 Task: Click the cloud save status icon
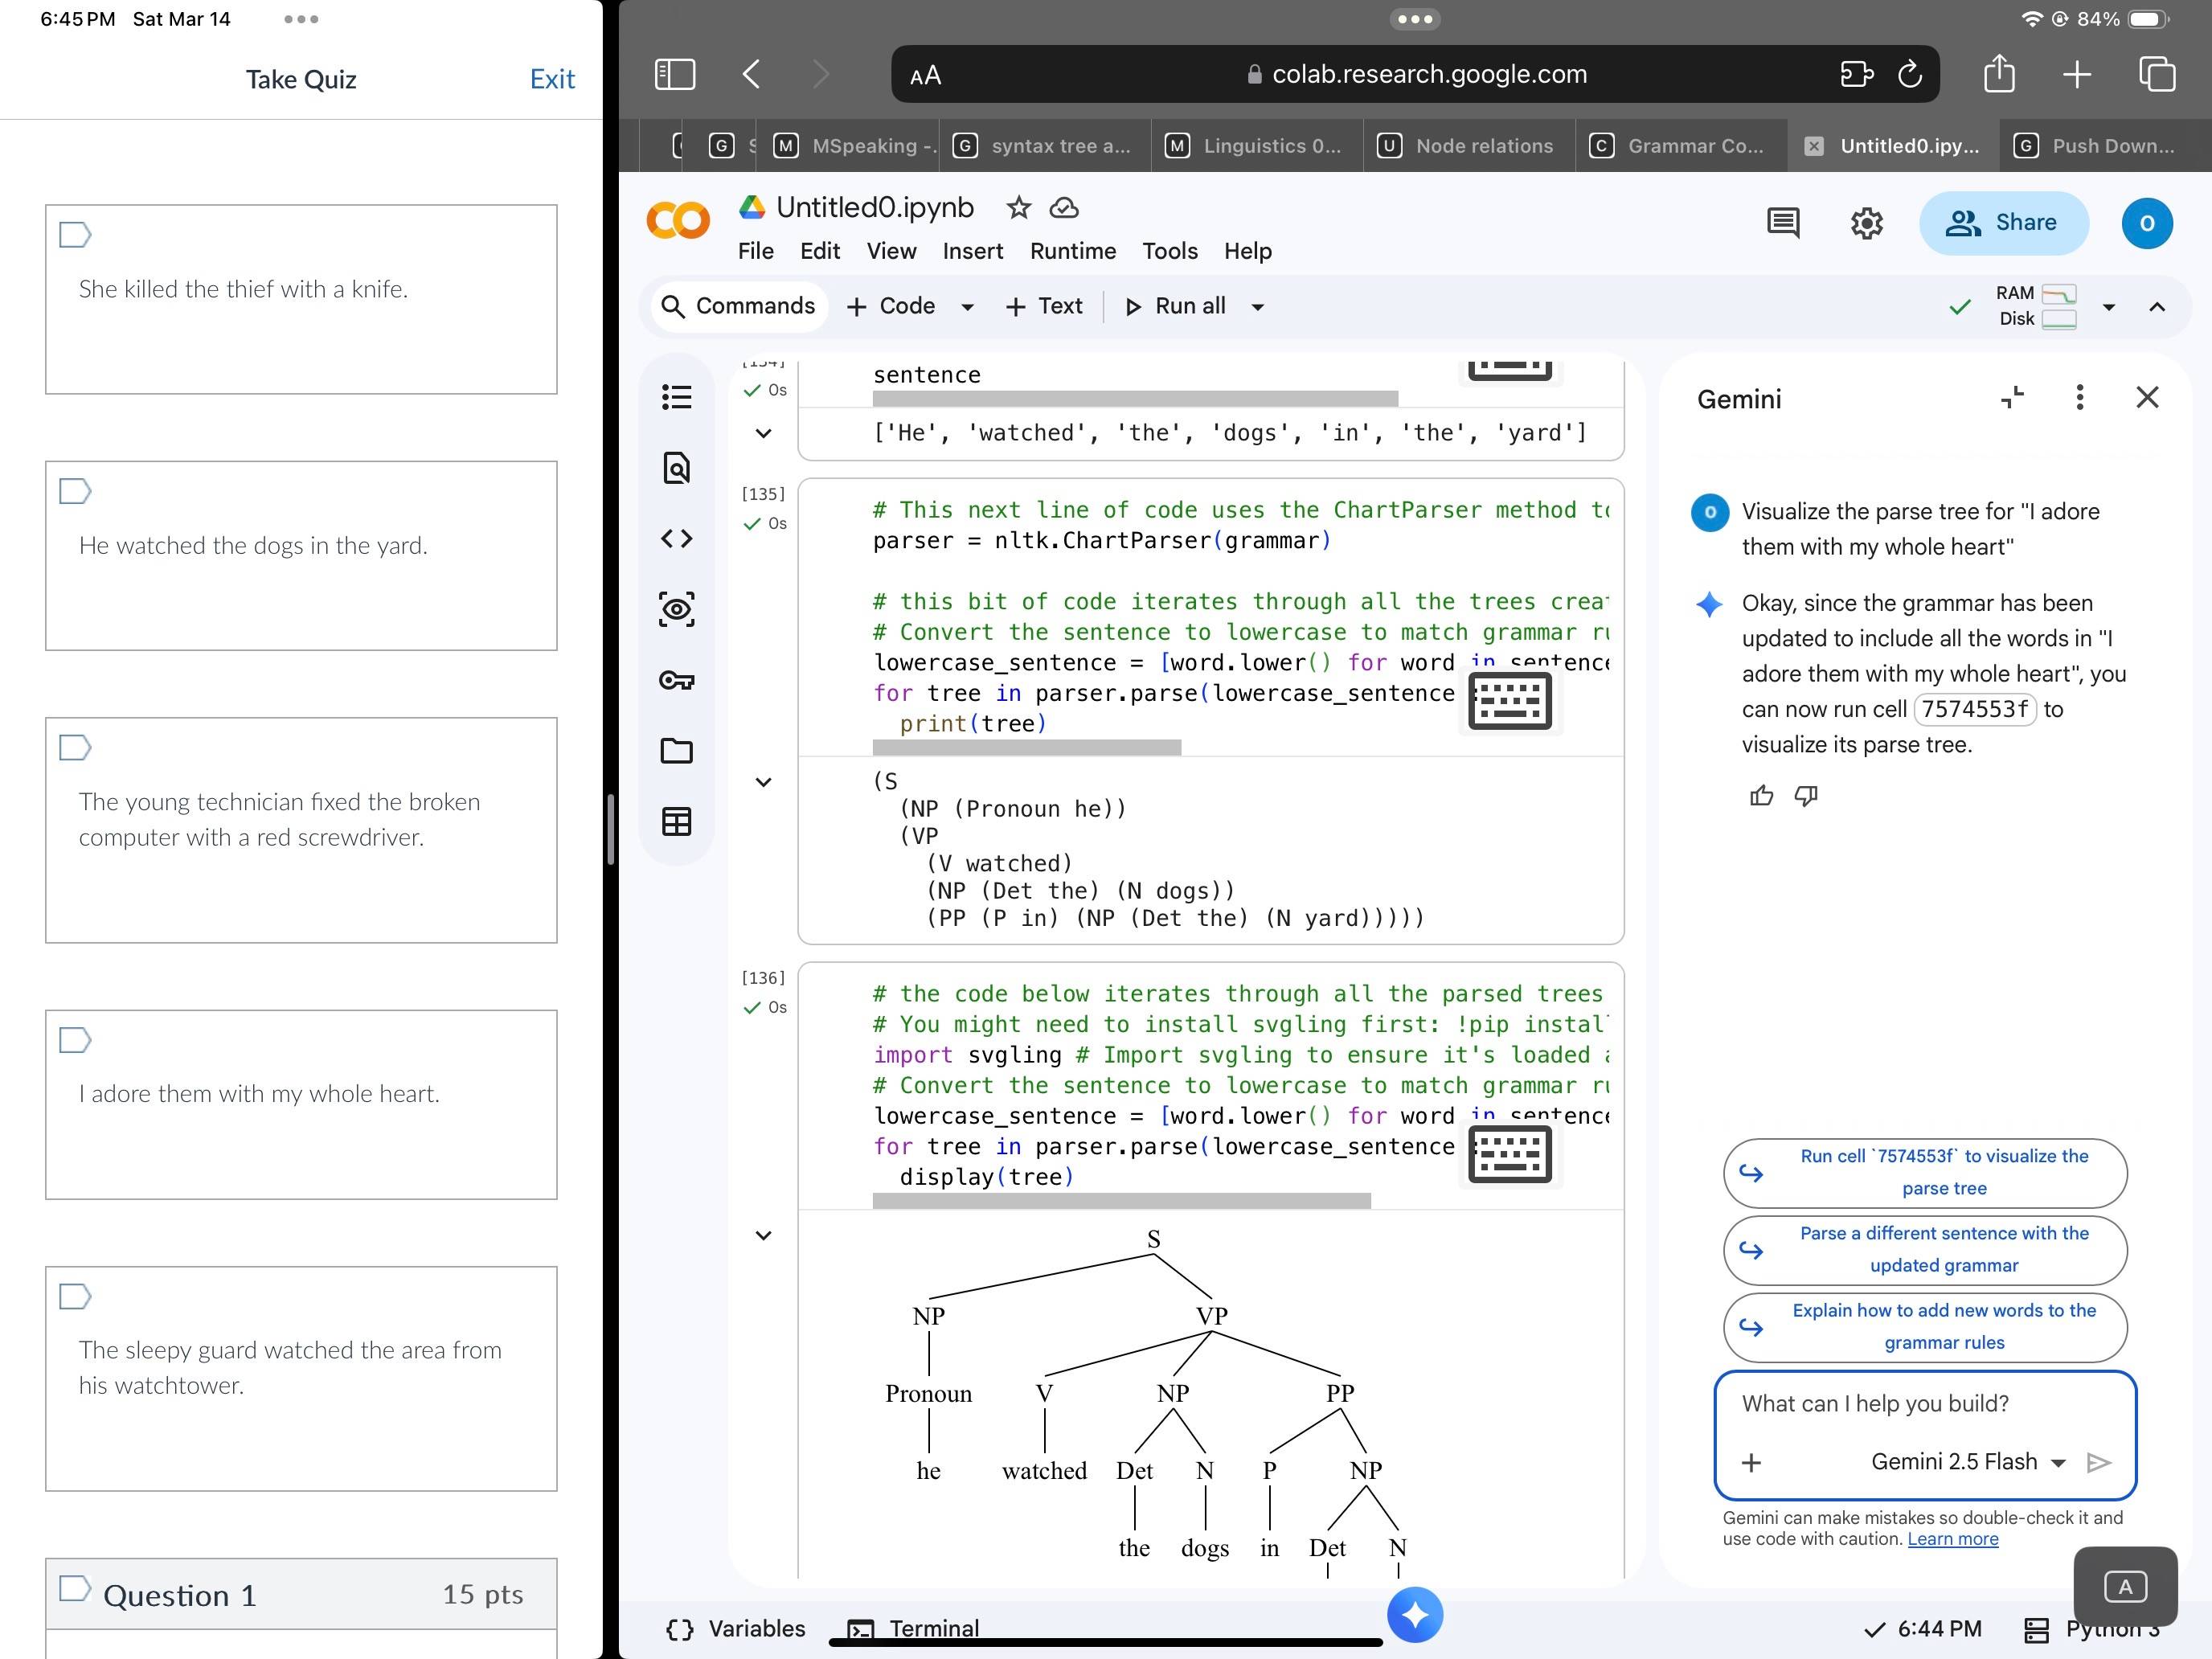(x=1064, y=207)
